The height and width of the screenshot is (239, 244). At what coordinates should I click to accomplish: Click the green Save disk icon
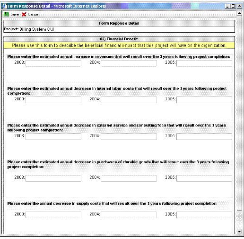6,14
